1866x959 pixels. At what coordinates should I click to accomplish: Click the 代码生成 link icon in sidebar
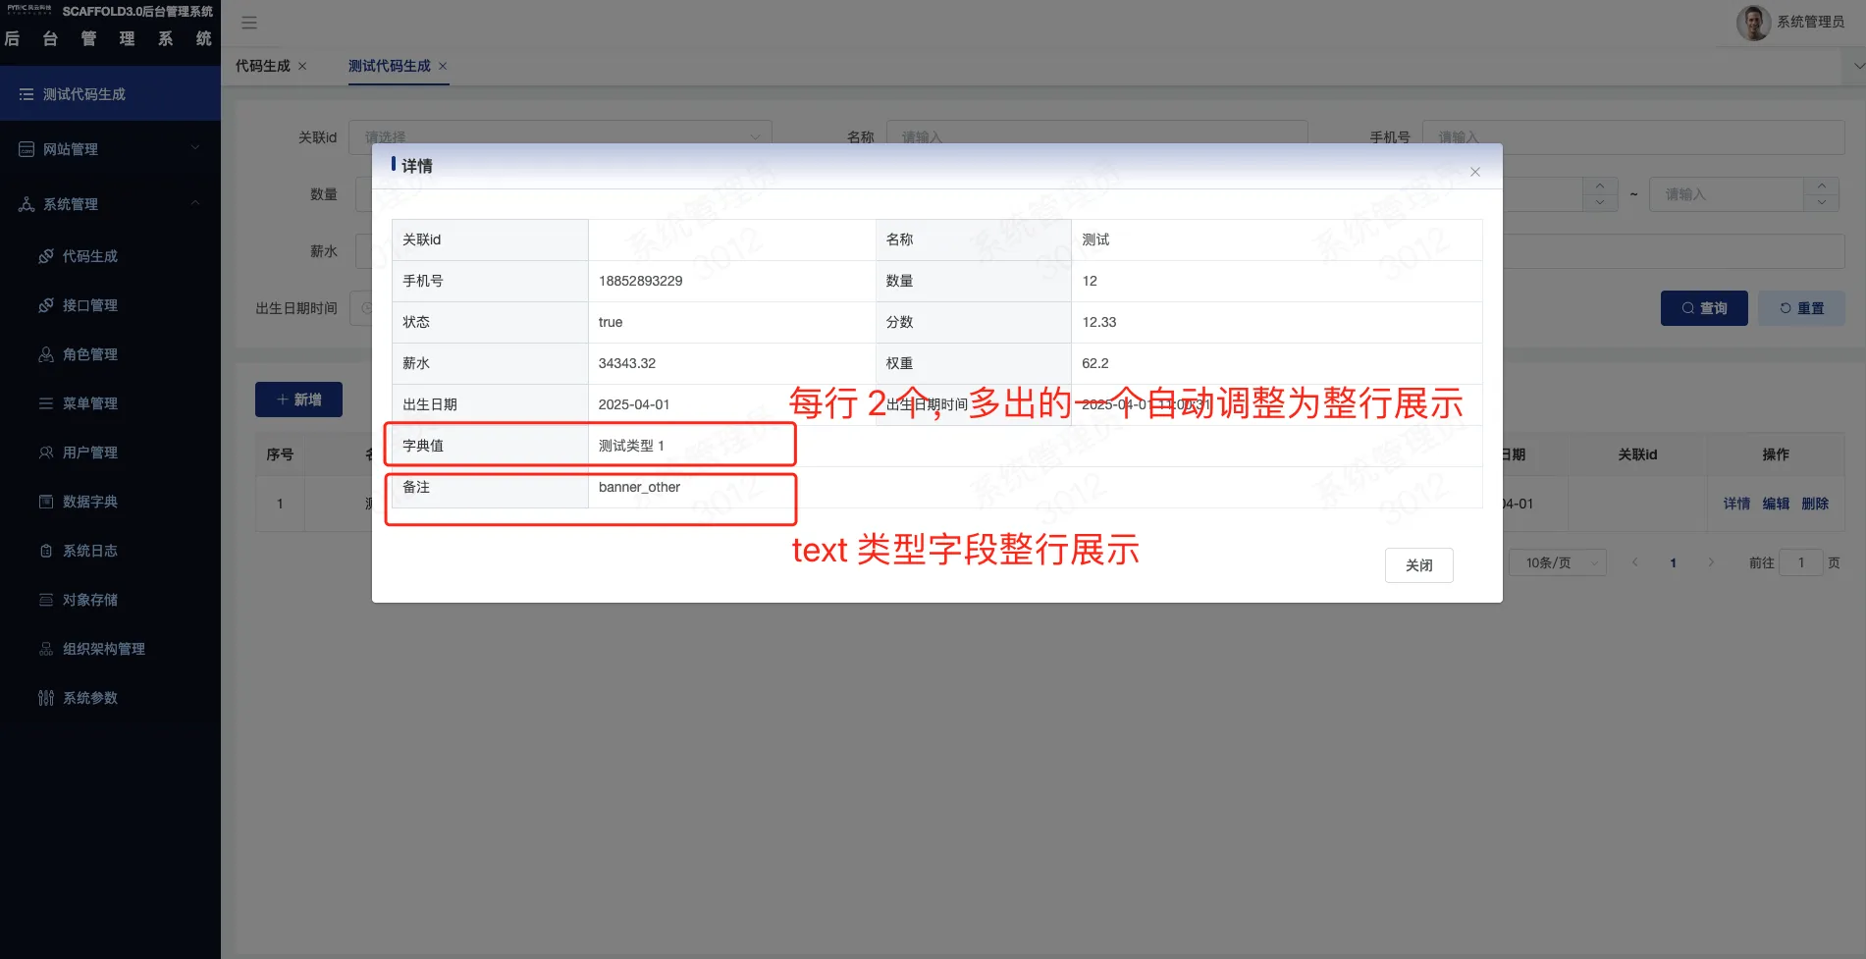(46, 256)
